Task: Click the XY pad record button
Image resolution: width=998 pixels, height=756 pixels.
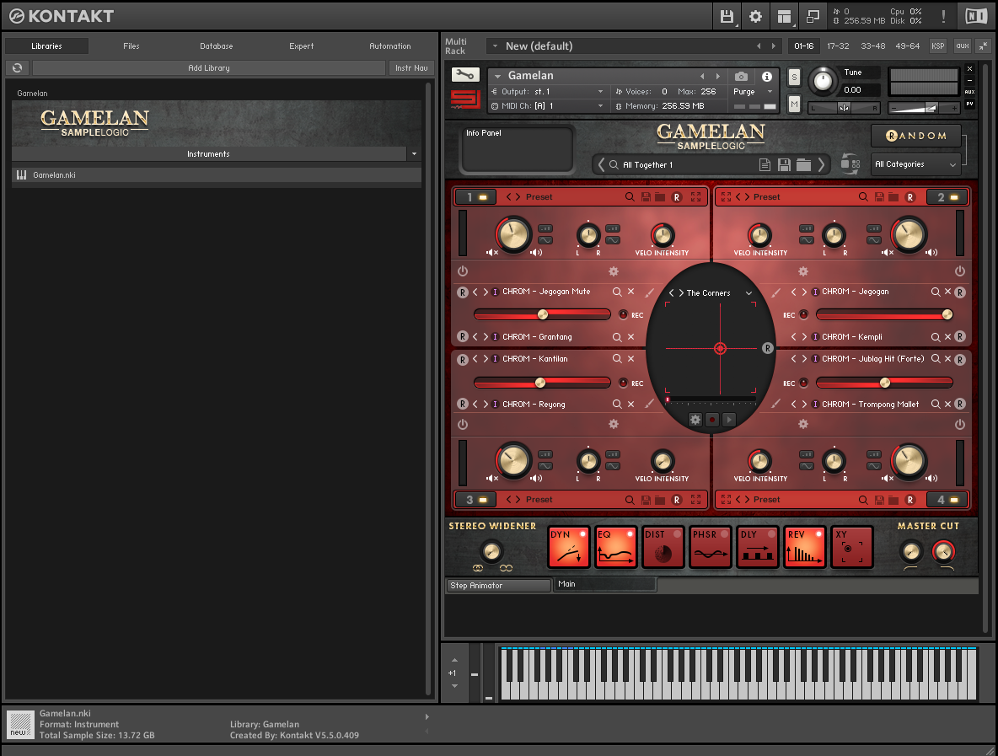Action: pyautogui.click(x=712, y=420)
